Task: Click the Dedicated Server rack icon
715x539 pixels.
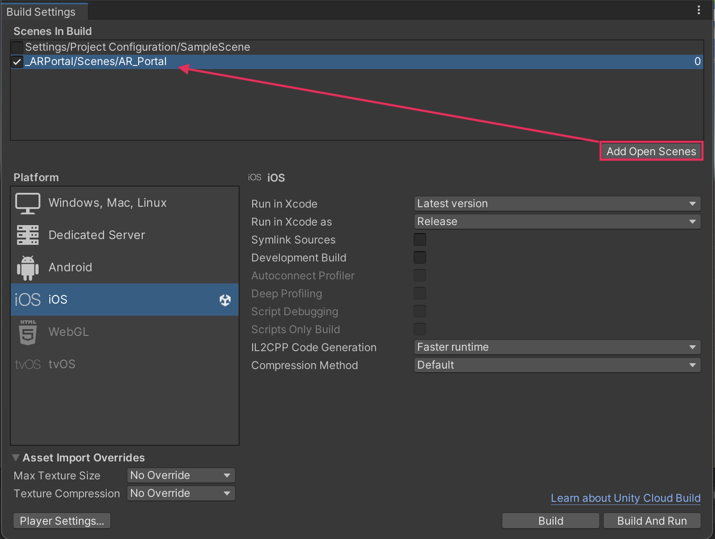Action: pos(28,235)
